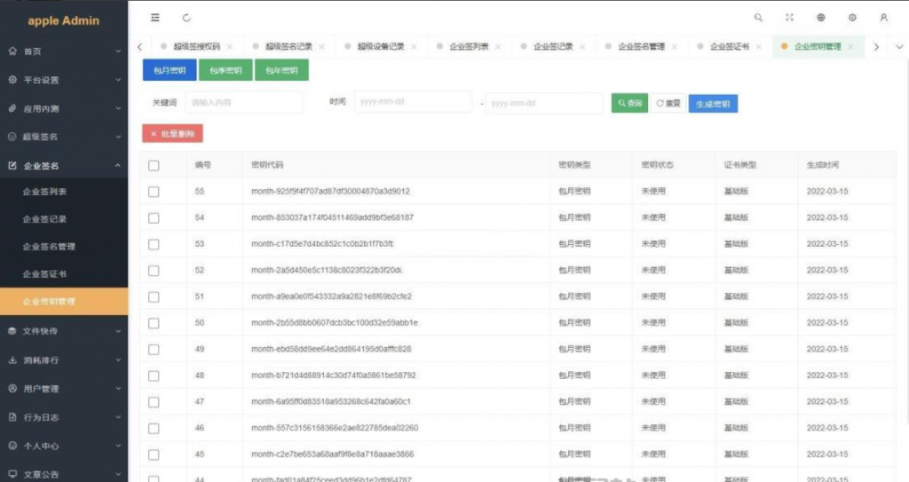
Task: Click the start date yyyy-mm-dd field
Action: tap(413, 101)
